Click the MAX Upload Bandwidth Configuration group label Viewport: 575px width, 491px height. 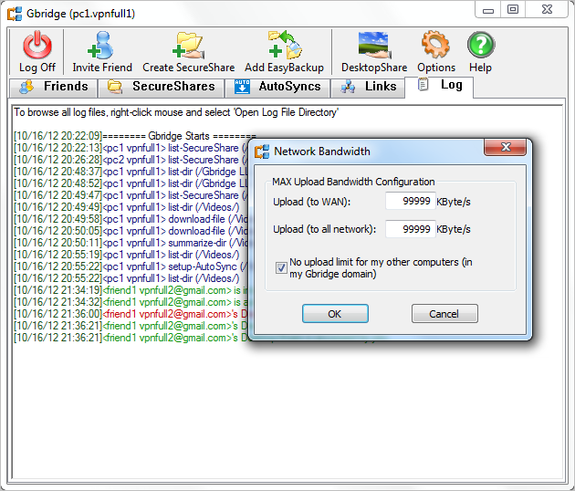pos(353,182)
